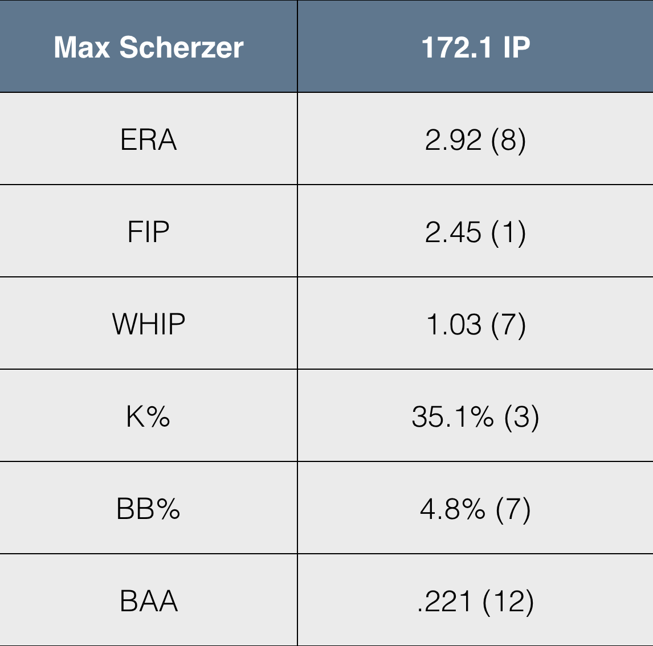Select the 4.8% walk rate number
Screen dimensions: 653x646
[x=452, y=509]
